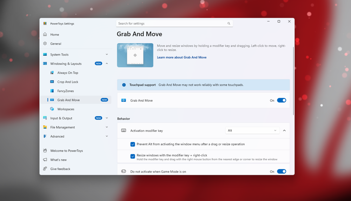This screenshot has width=351, height=201.
Task: Toggle Do not activate when Game Mode is on
Action: pyautogui.click(x=282, y=172)
